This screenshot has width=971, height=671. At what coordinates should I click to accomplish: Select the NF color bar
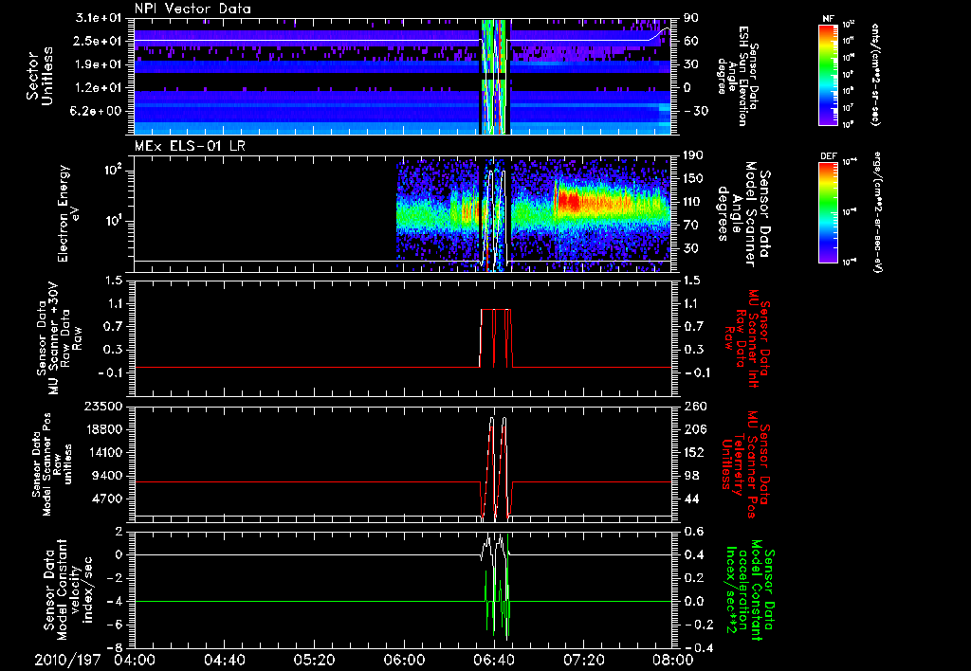click(829, 74)
